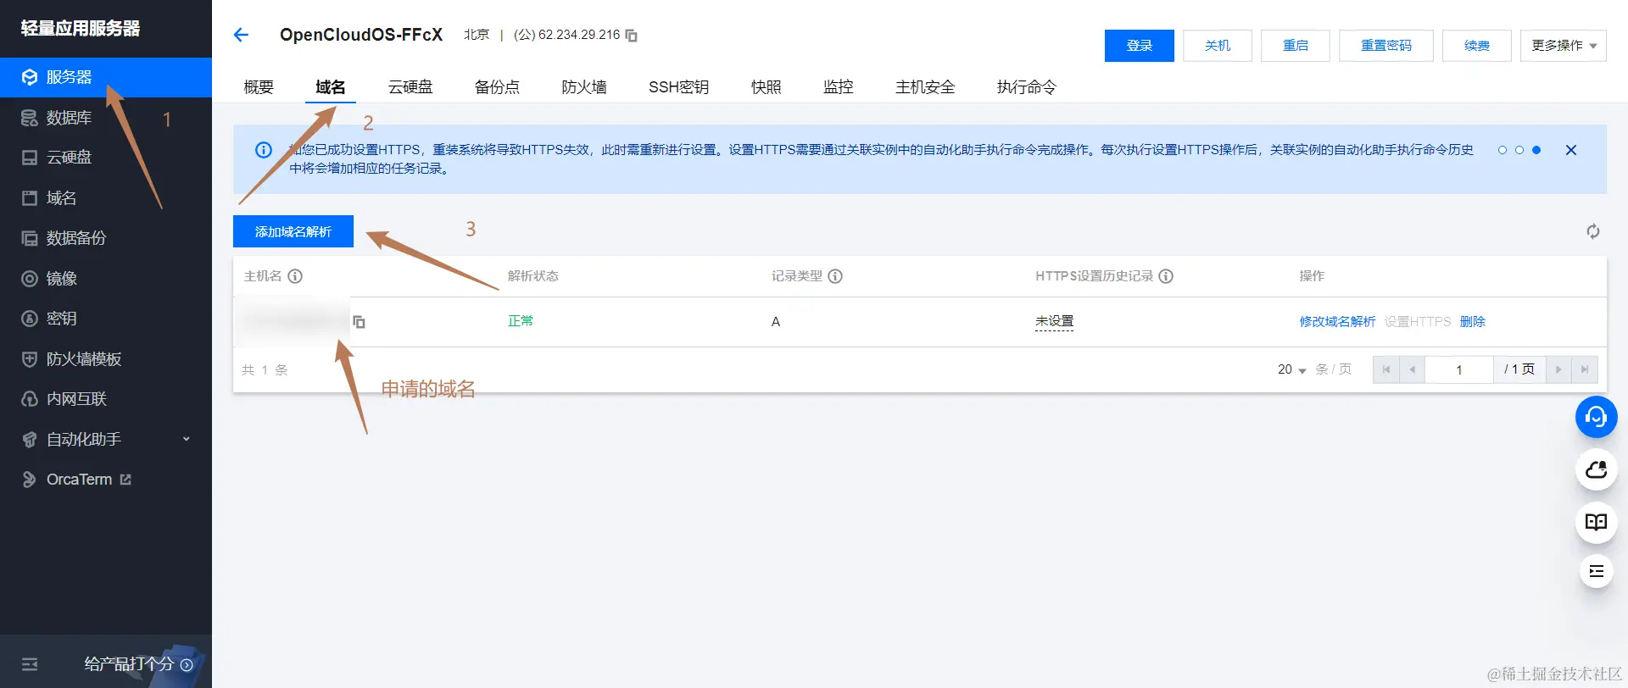This screenshot has height=688, width=1628.
Task: Open the customer support headset button
Action: coord(1597,418)
